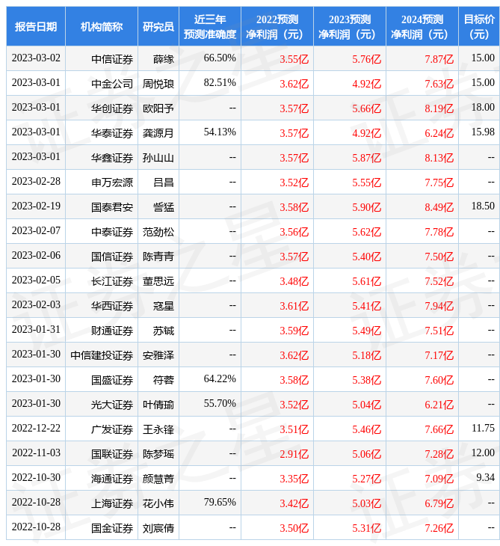Click analyst name 欧阳予

[158, 108]
